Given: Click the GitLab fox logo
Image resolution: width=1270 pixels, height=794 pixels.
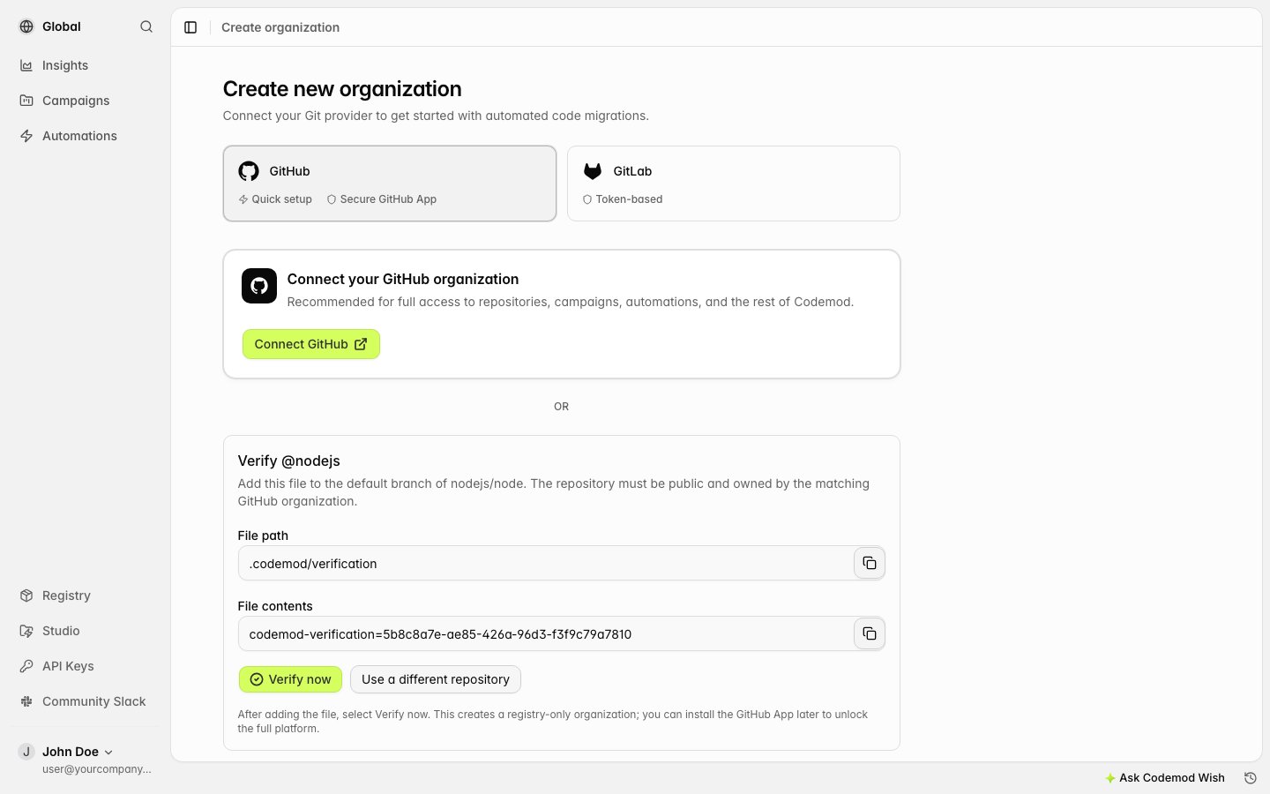Looking at the screenshot, I should 593,171.
